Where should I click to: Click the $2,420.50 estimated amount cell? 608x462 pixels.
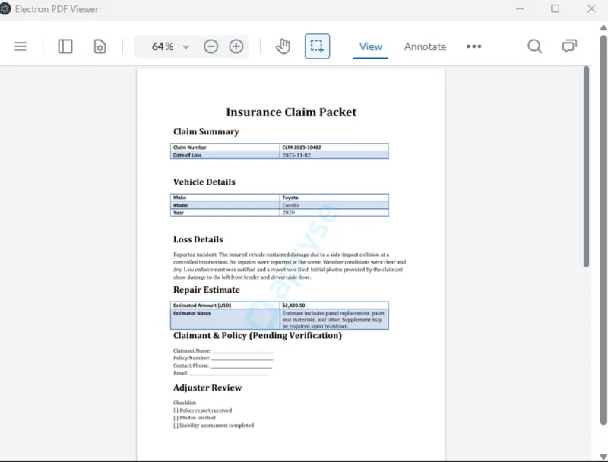334,305
